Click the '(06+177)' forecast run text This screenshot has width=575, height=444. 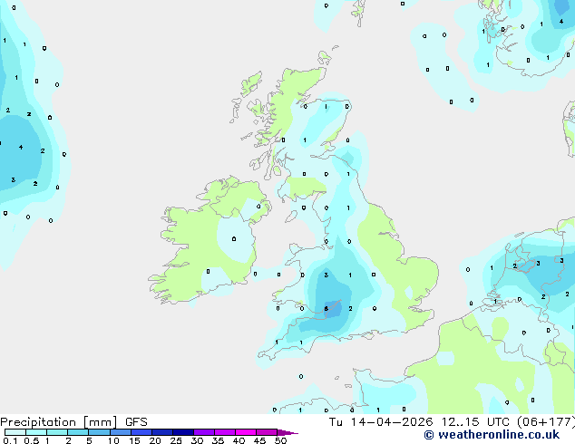(546, 422)
